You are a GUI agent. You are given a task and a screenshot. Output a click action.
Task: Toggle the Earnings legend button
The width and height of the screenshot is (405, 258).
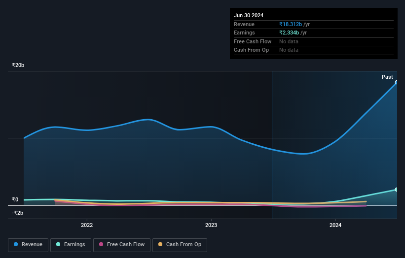click(x=71, y=245)
